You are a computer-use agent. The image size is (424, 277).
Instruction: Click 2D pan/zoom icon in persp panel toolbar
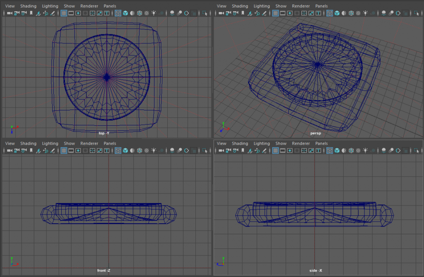(257, 13)
